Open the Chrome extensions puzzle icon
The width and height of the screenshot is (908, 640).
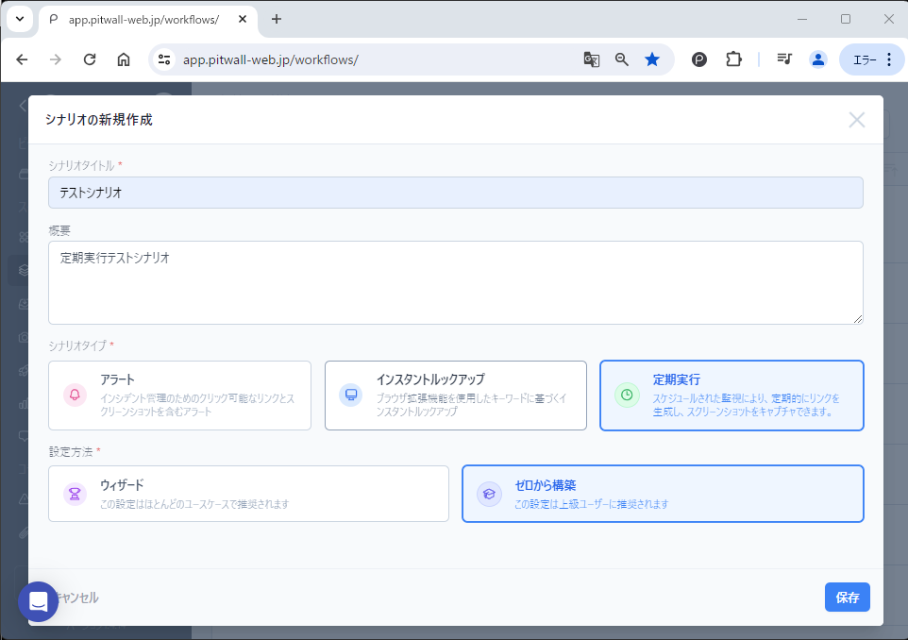pyautogui.click(x=733, y=59)
